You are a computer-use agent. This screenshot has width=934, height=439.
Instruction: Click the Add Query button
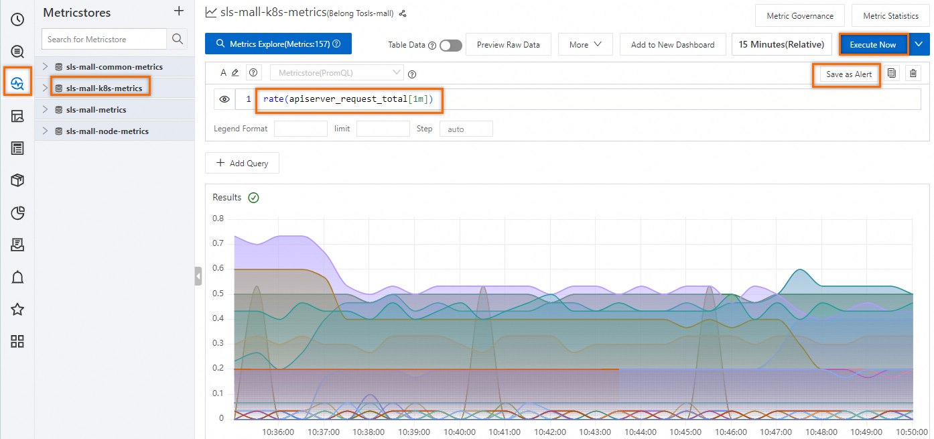pos(242,163)
